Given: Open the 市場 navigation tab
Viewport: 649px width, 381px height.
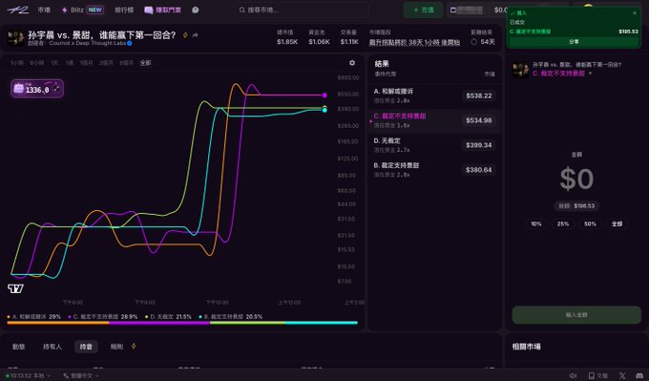Looking at the screenshot, I should click(44, 10).
